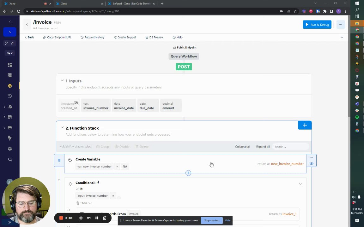Open DB Preview from toolbar
The height and width of the screenshot is (227, 364).
point(155,37)
